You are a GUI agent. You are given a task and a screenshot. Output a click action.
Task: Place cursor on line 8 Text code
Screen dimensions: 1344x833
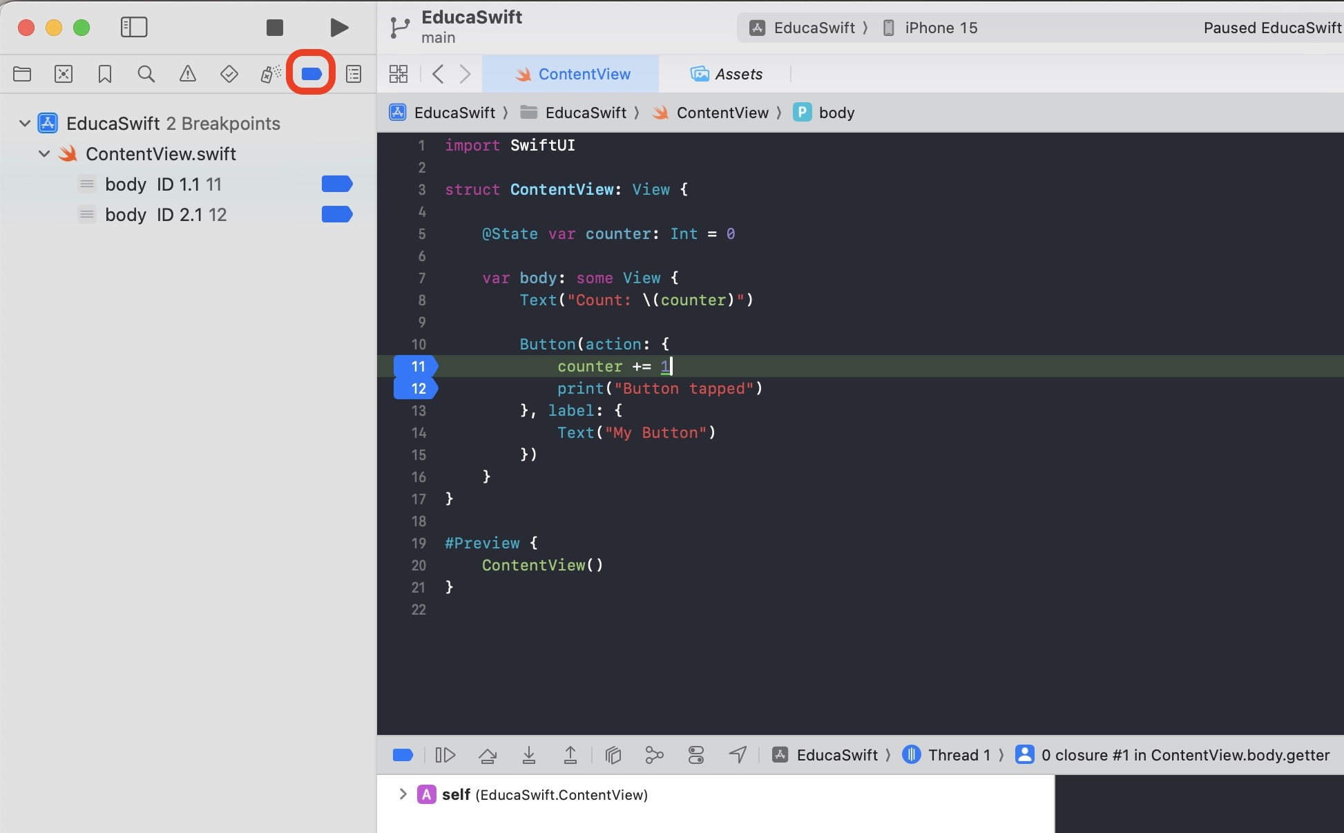pos(636,300)
